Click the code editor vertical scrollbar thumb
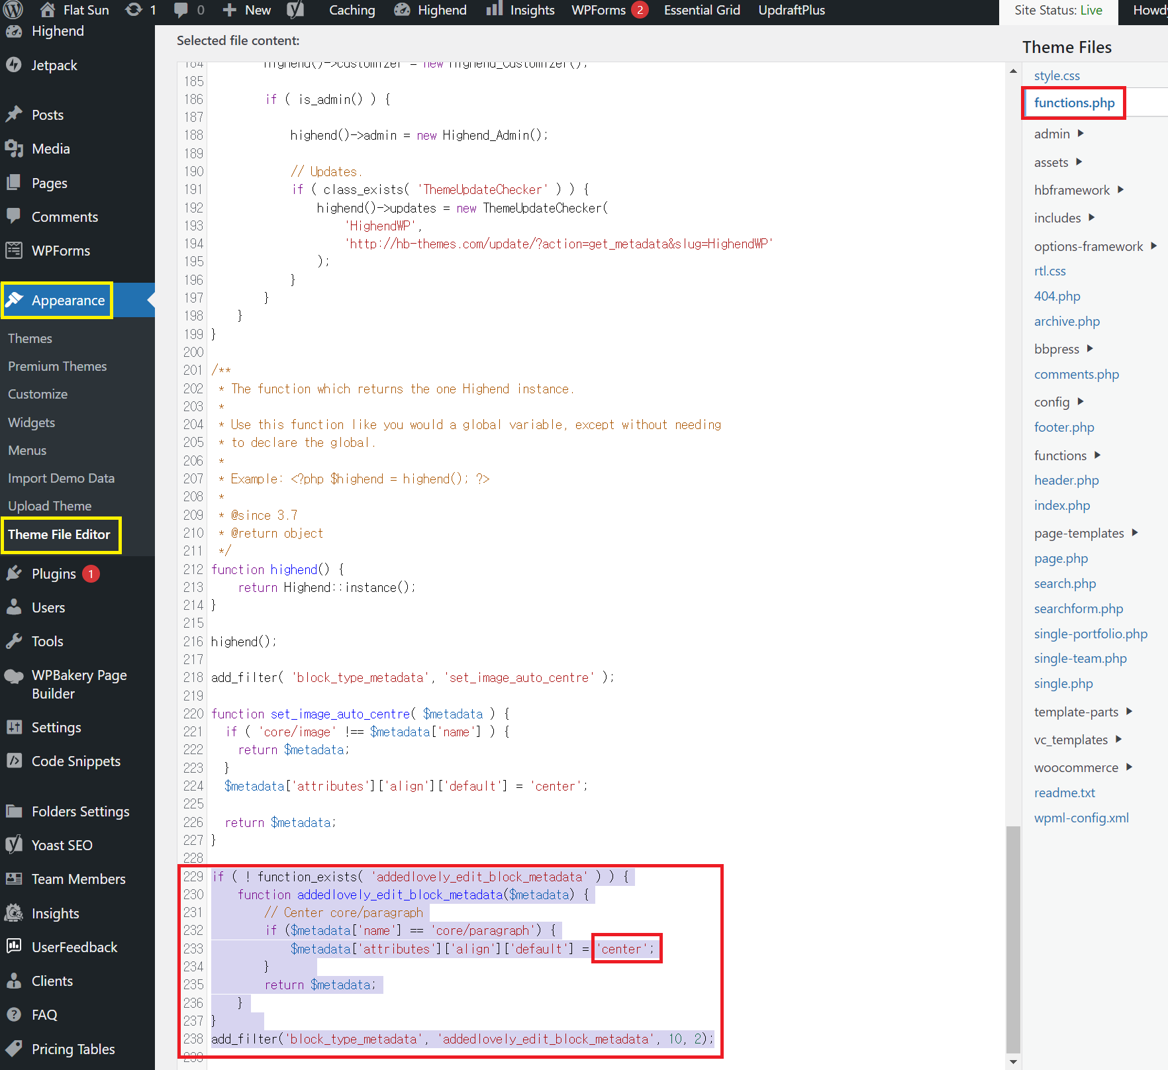 click(1013, 939)
